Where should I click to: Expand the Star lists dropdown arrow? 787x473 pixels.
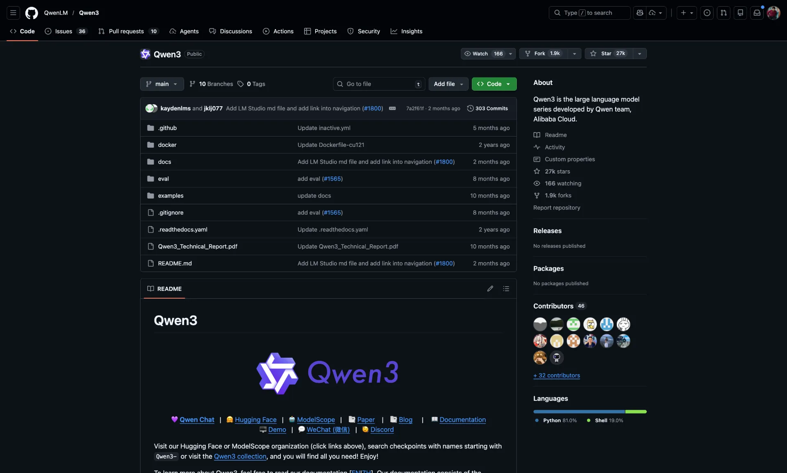pos(639,54)
